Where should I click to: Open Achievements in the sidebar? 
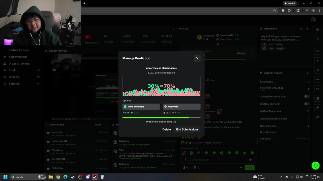pos(18,57)
